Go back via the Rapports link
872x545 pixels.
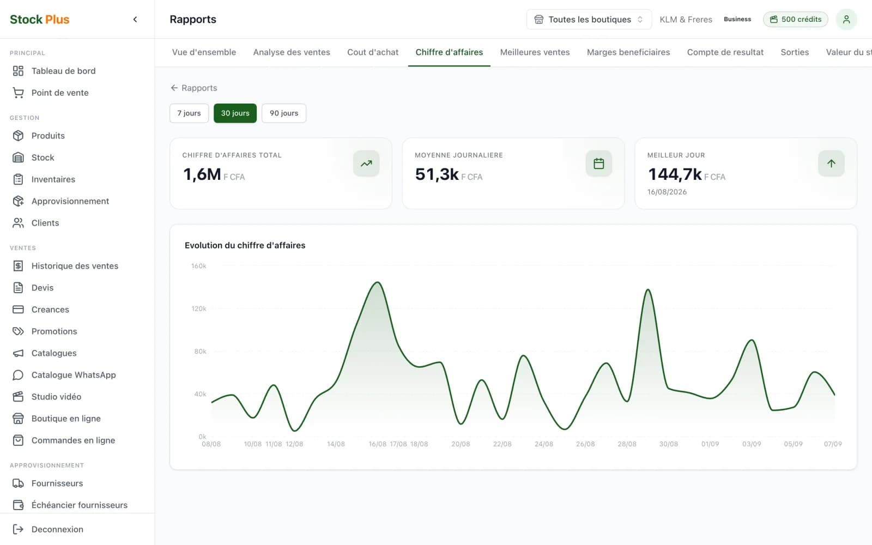tap(193, 88)
